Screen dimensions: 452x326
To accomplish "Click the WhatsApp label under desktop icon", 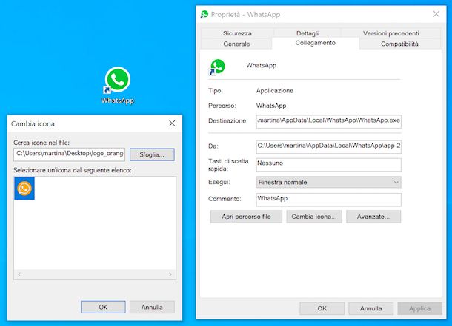I will 117,101.
